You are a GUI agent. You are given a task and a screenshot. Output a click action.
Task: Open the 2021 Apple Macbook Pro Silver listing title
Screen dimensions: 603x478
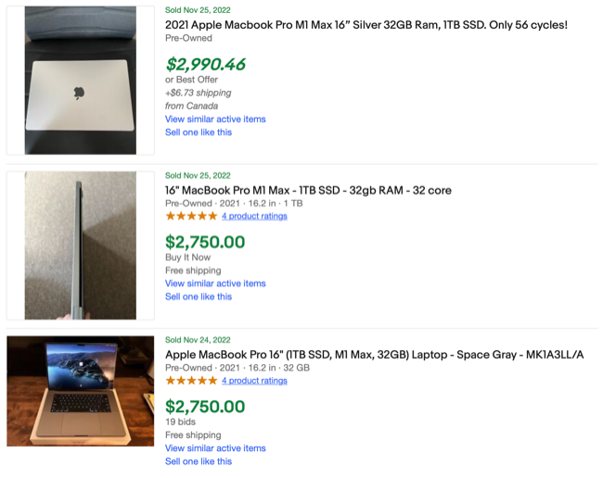[x=366, y=25]
